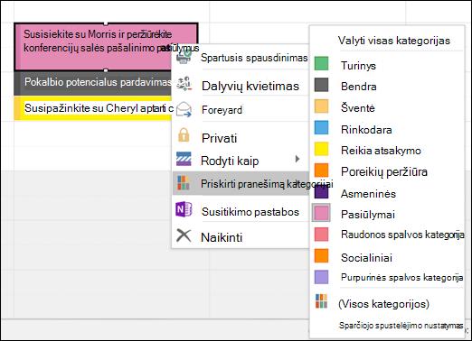Image resolution: width=472 pixels, height=341 pixels.
Task: Click the Naikinti X icon
Action: tap(184, 235)
